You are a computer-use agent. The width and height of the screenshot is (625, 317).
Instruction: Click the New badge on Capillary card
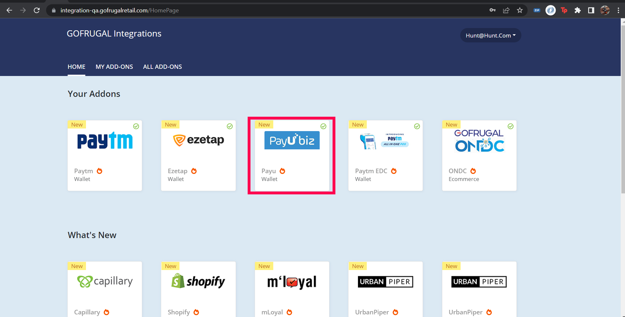77,266
